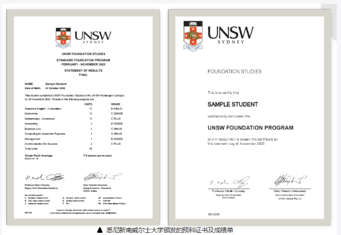Click the 'C GRADE' result for Economics

117,114
